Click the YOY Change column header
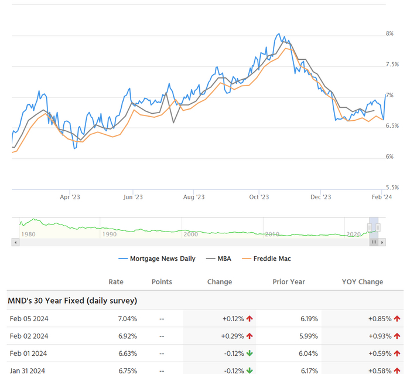This screenshot has height=374, width=410. pyautogui.click(x=363, y=282)
